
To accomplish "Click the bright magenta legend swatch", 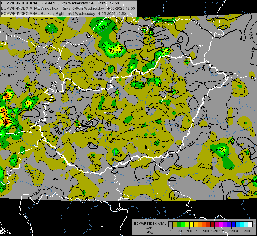I will point(221,224).
